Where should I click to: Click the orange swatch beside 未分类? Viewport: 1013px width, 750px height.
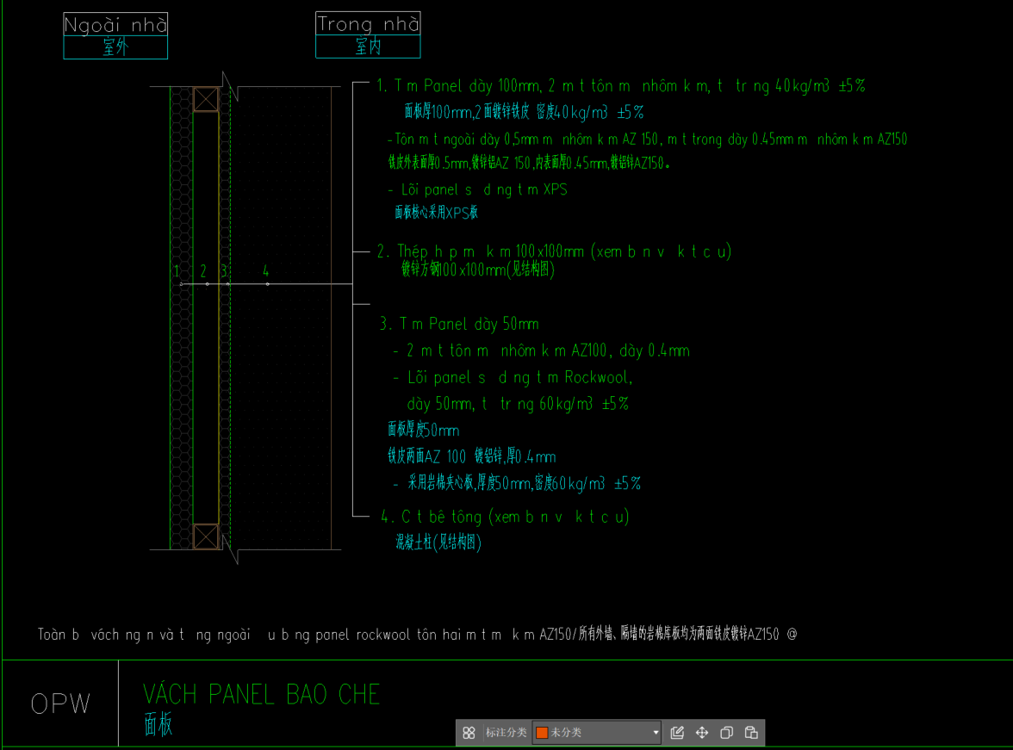(x=542, y=733)
